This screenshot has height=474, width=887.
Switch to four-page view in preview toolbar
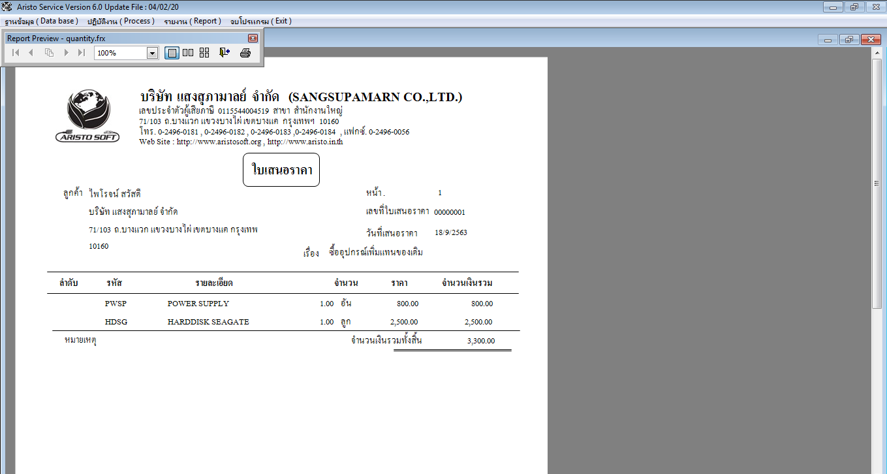(204, 53)
